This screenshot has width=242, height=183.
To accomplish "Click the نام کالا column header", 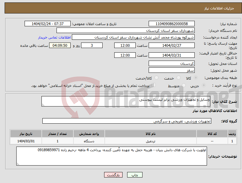I will (x=150, y=134).
